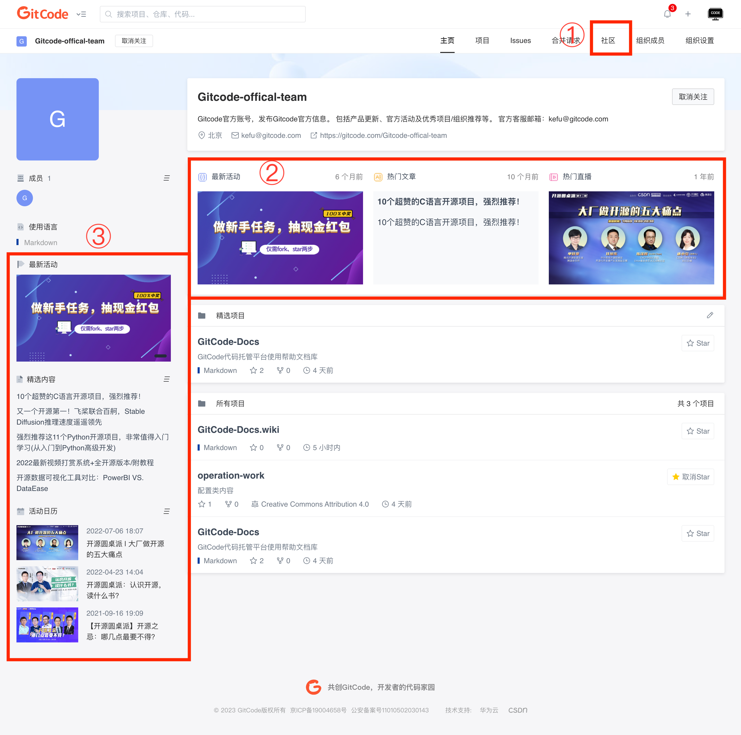Viewport: 741px width, 735px height.
Task: Click the 热门文章 AI icon
Action: click(378, 177)
